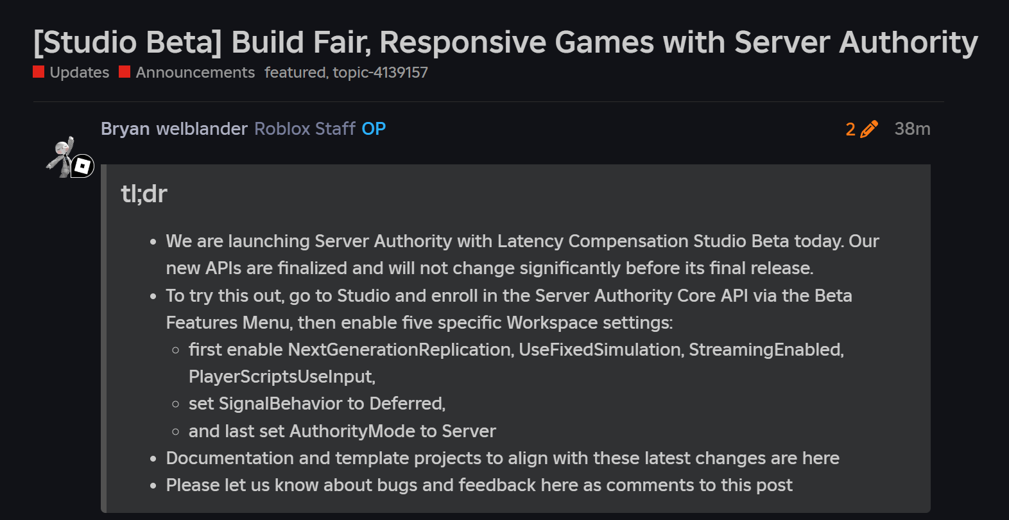
Task: Click the red Updates category color square
Action: coord(39,71)
